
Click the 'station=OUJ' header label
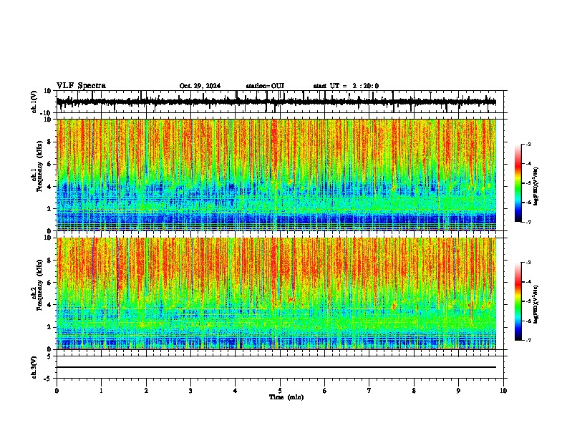pos(265,86)
